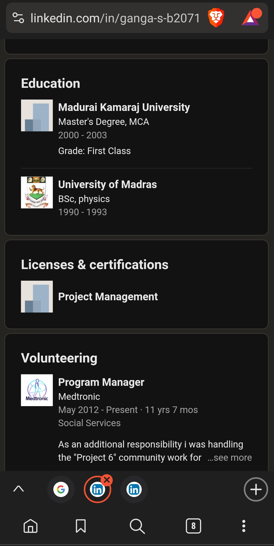Image resolution: width=274 pixels, height=546 pixels.
Task: Tap the Medtronic logo thumbnail
Action: tap(37, 390)
